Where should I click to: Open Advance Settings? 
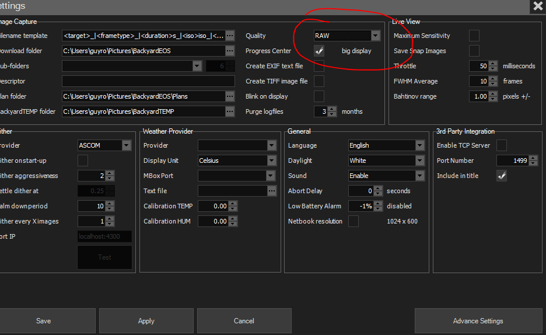pyautogui.click(x=478, y=321)
